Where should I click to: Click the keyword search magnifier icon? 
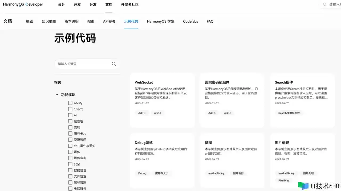(x=114, y=64)
